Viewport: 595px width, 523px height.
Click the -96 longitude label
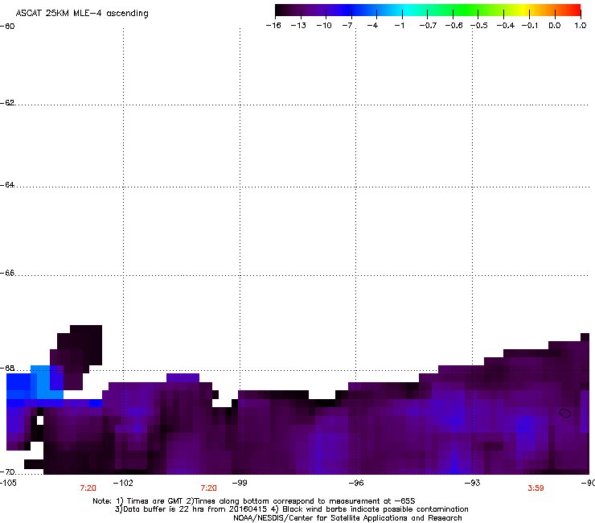tap(356, 483)
